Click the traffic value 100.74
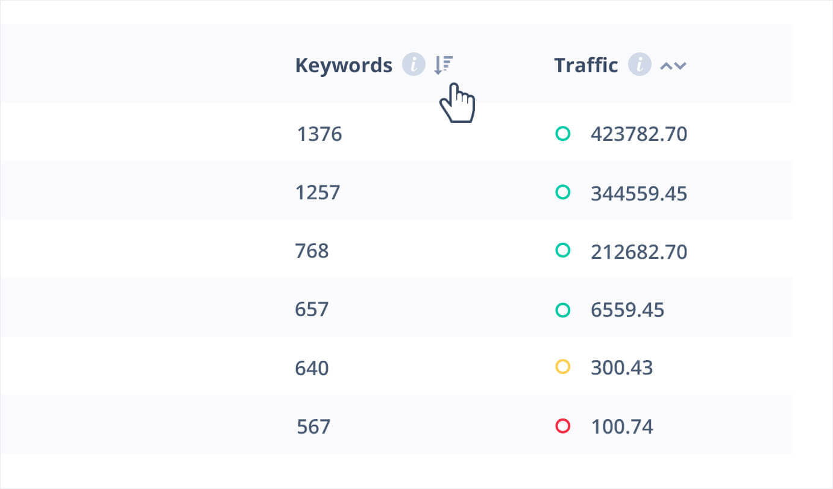Viewport: 833px width, 489px height. [622, 427]
